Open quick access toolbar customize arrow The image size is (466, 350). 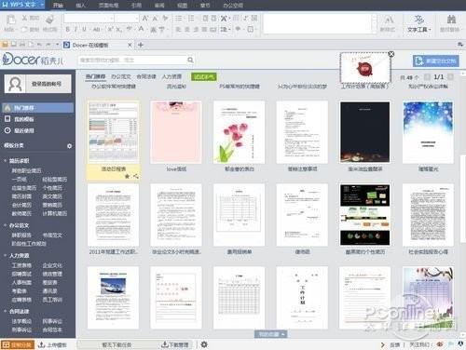pos(57,45)
